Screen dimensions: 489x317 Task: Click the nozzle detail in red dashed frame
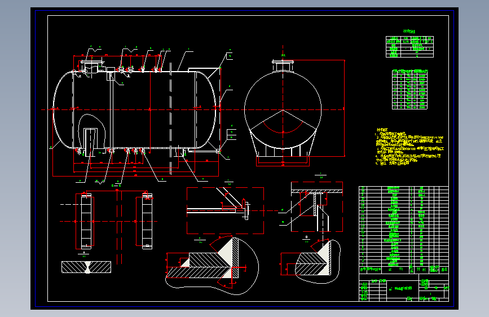[x=225, y=210]
